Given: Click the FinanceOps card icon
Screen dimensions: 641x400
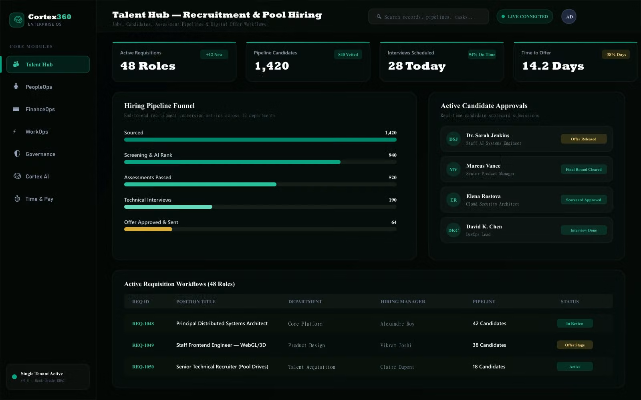Looking at the screenshot, I should 16,109.
